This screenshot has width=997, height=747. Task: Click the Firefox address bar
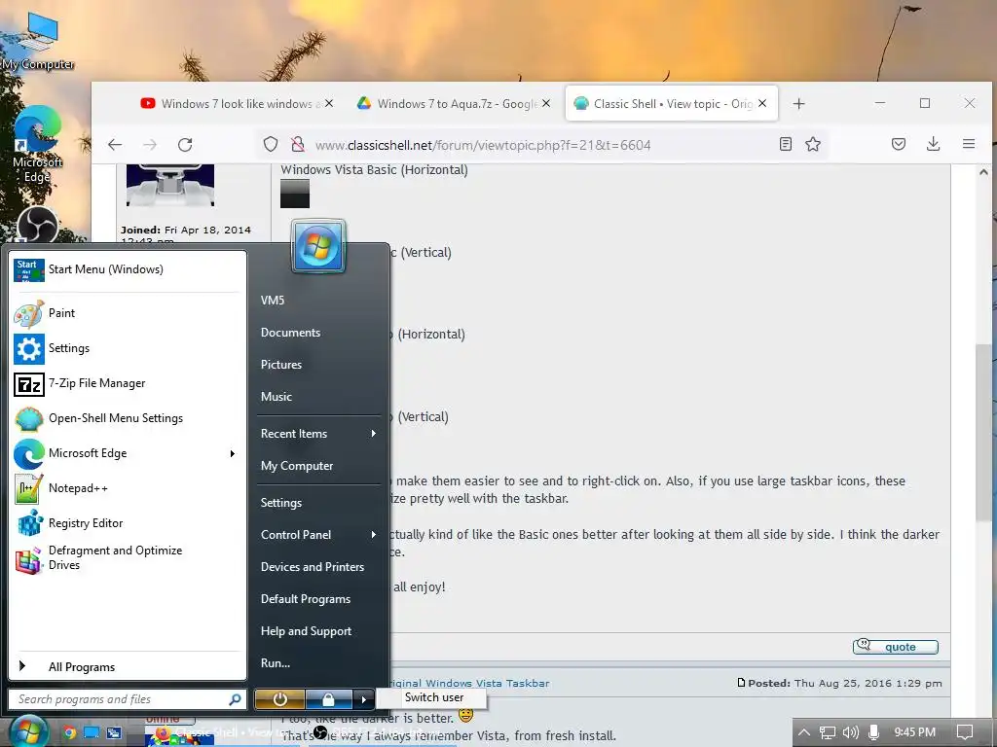coord(543,145)
